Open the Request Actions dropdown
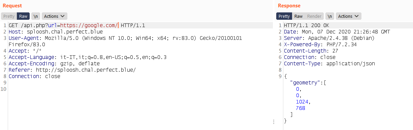Screen dimensions: 413x130 pos(55,16)
